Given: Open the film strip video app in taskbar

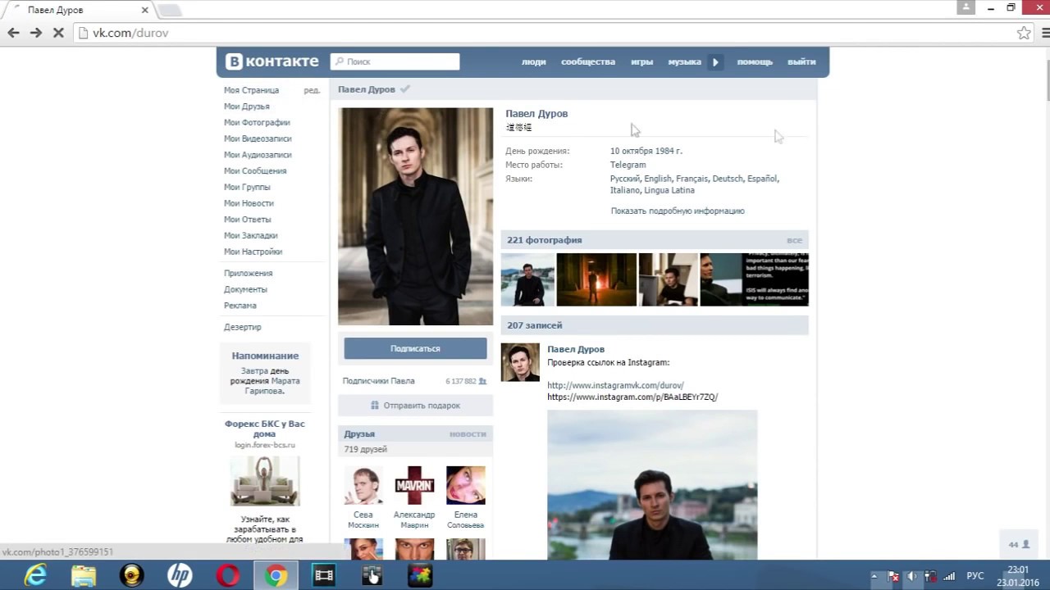Looking at the screenshot, I should tap(324, 576).
